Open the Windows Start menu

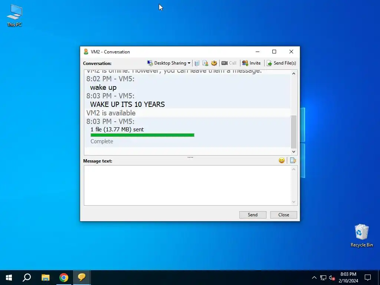[x=9, y=278]
